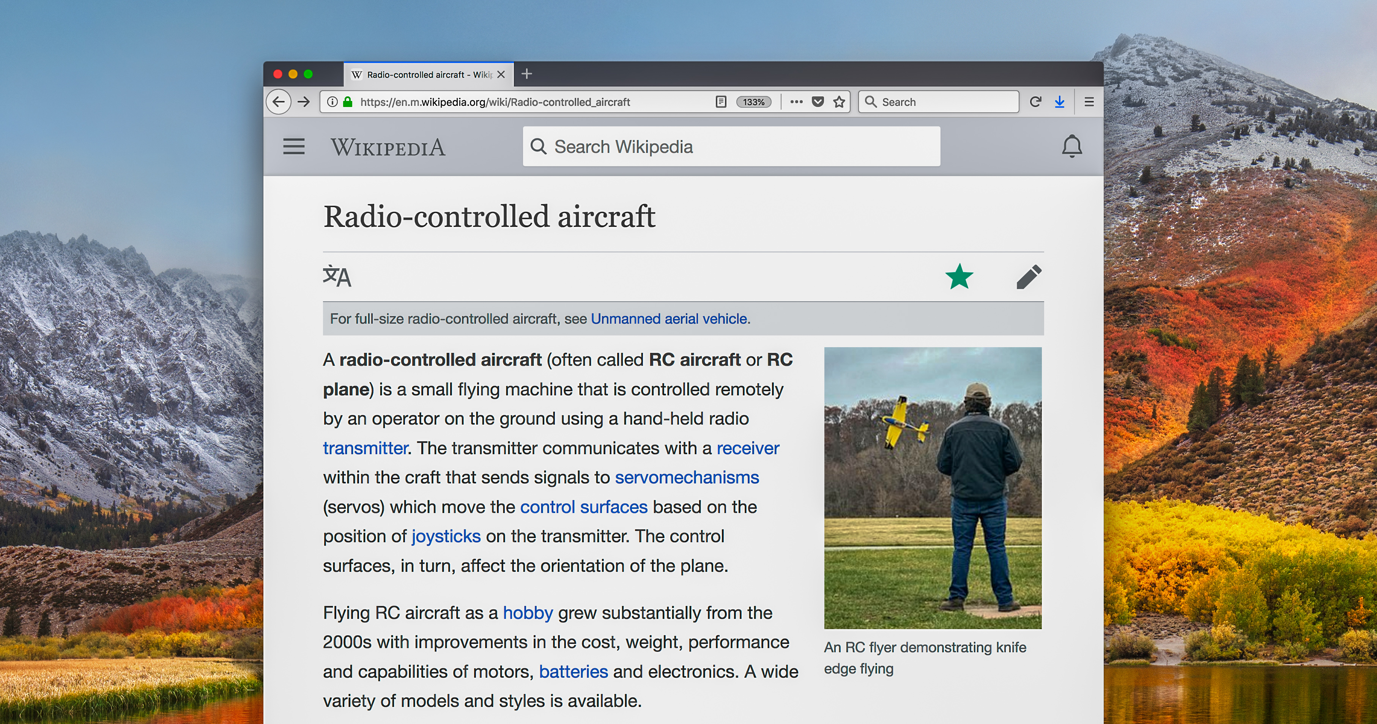Open the servomechanisms link

tap(686, 477)
